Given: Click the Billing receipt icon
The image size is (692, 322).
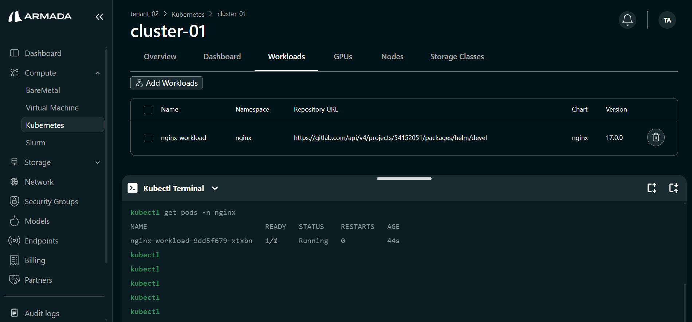Looking at the screenshot, I should [14, 260].
